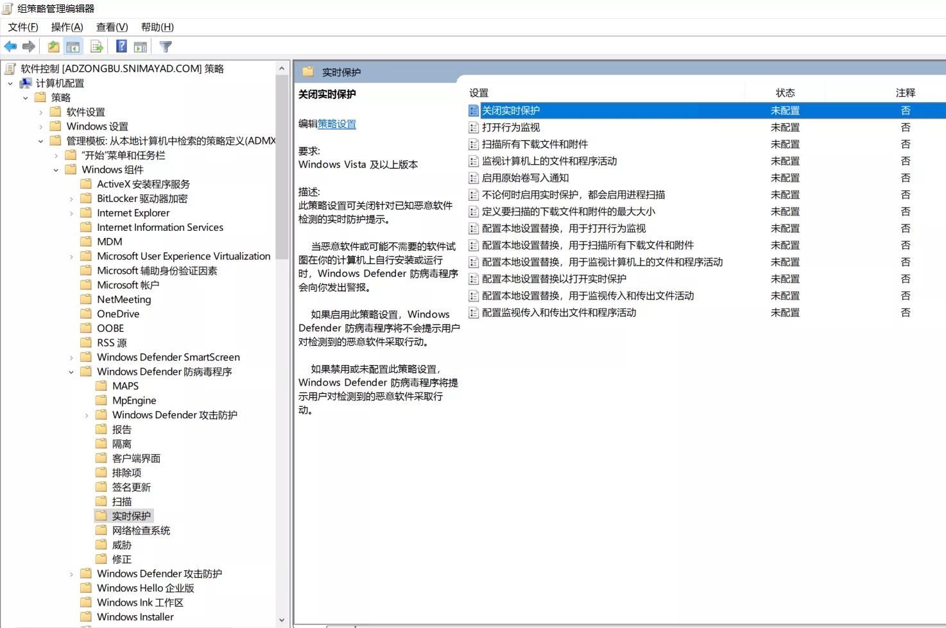
Task: Collapse the Windows Defender 防病毒程序 tree node
Action: point(71,372)
